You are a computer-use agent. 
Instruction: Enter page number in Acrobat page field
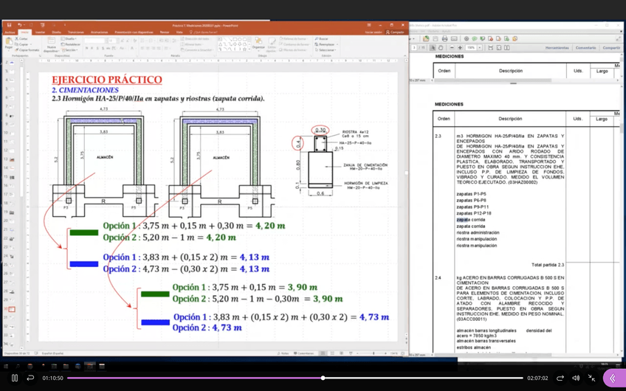415,48
